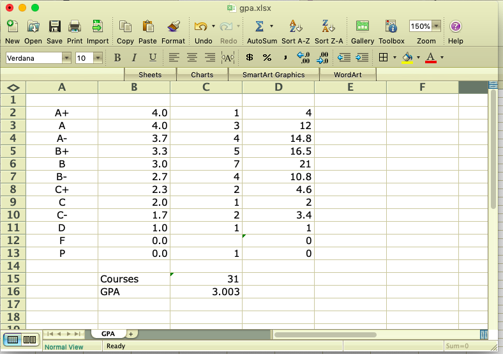The width and height of the screenshot is (503, 354).
Task: Click the Format paintbrush icon
Action: point(173,27)
